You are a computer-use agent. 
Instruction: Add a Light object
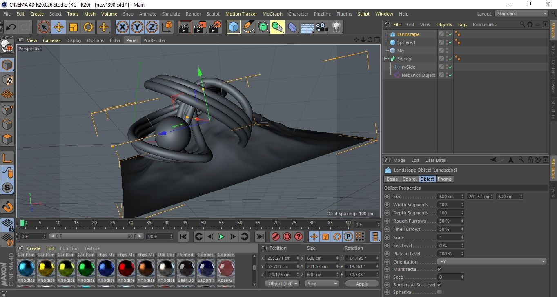click(336, 27)
